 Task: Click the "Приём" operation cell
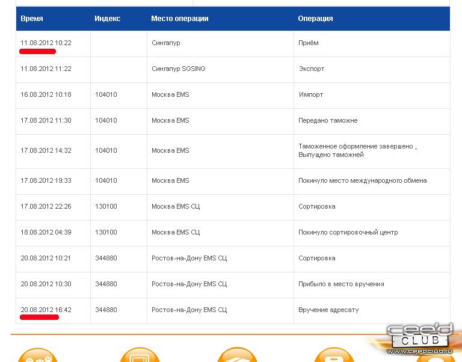click(x=309, y=43)
